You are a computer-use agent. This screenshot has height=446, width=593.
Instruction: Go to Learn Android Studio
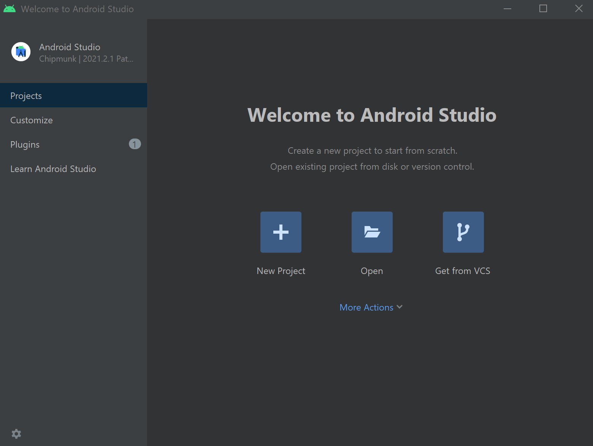coord(53,169)
